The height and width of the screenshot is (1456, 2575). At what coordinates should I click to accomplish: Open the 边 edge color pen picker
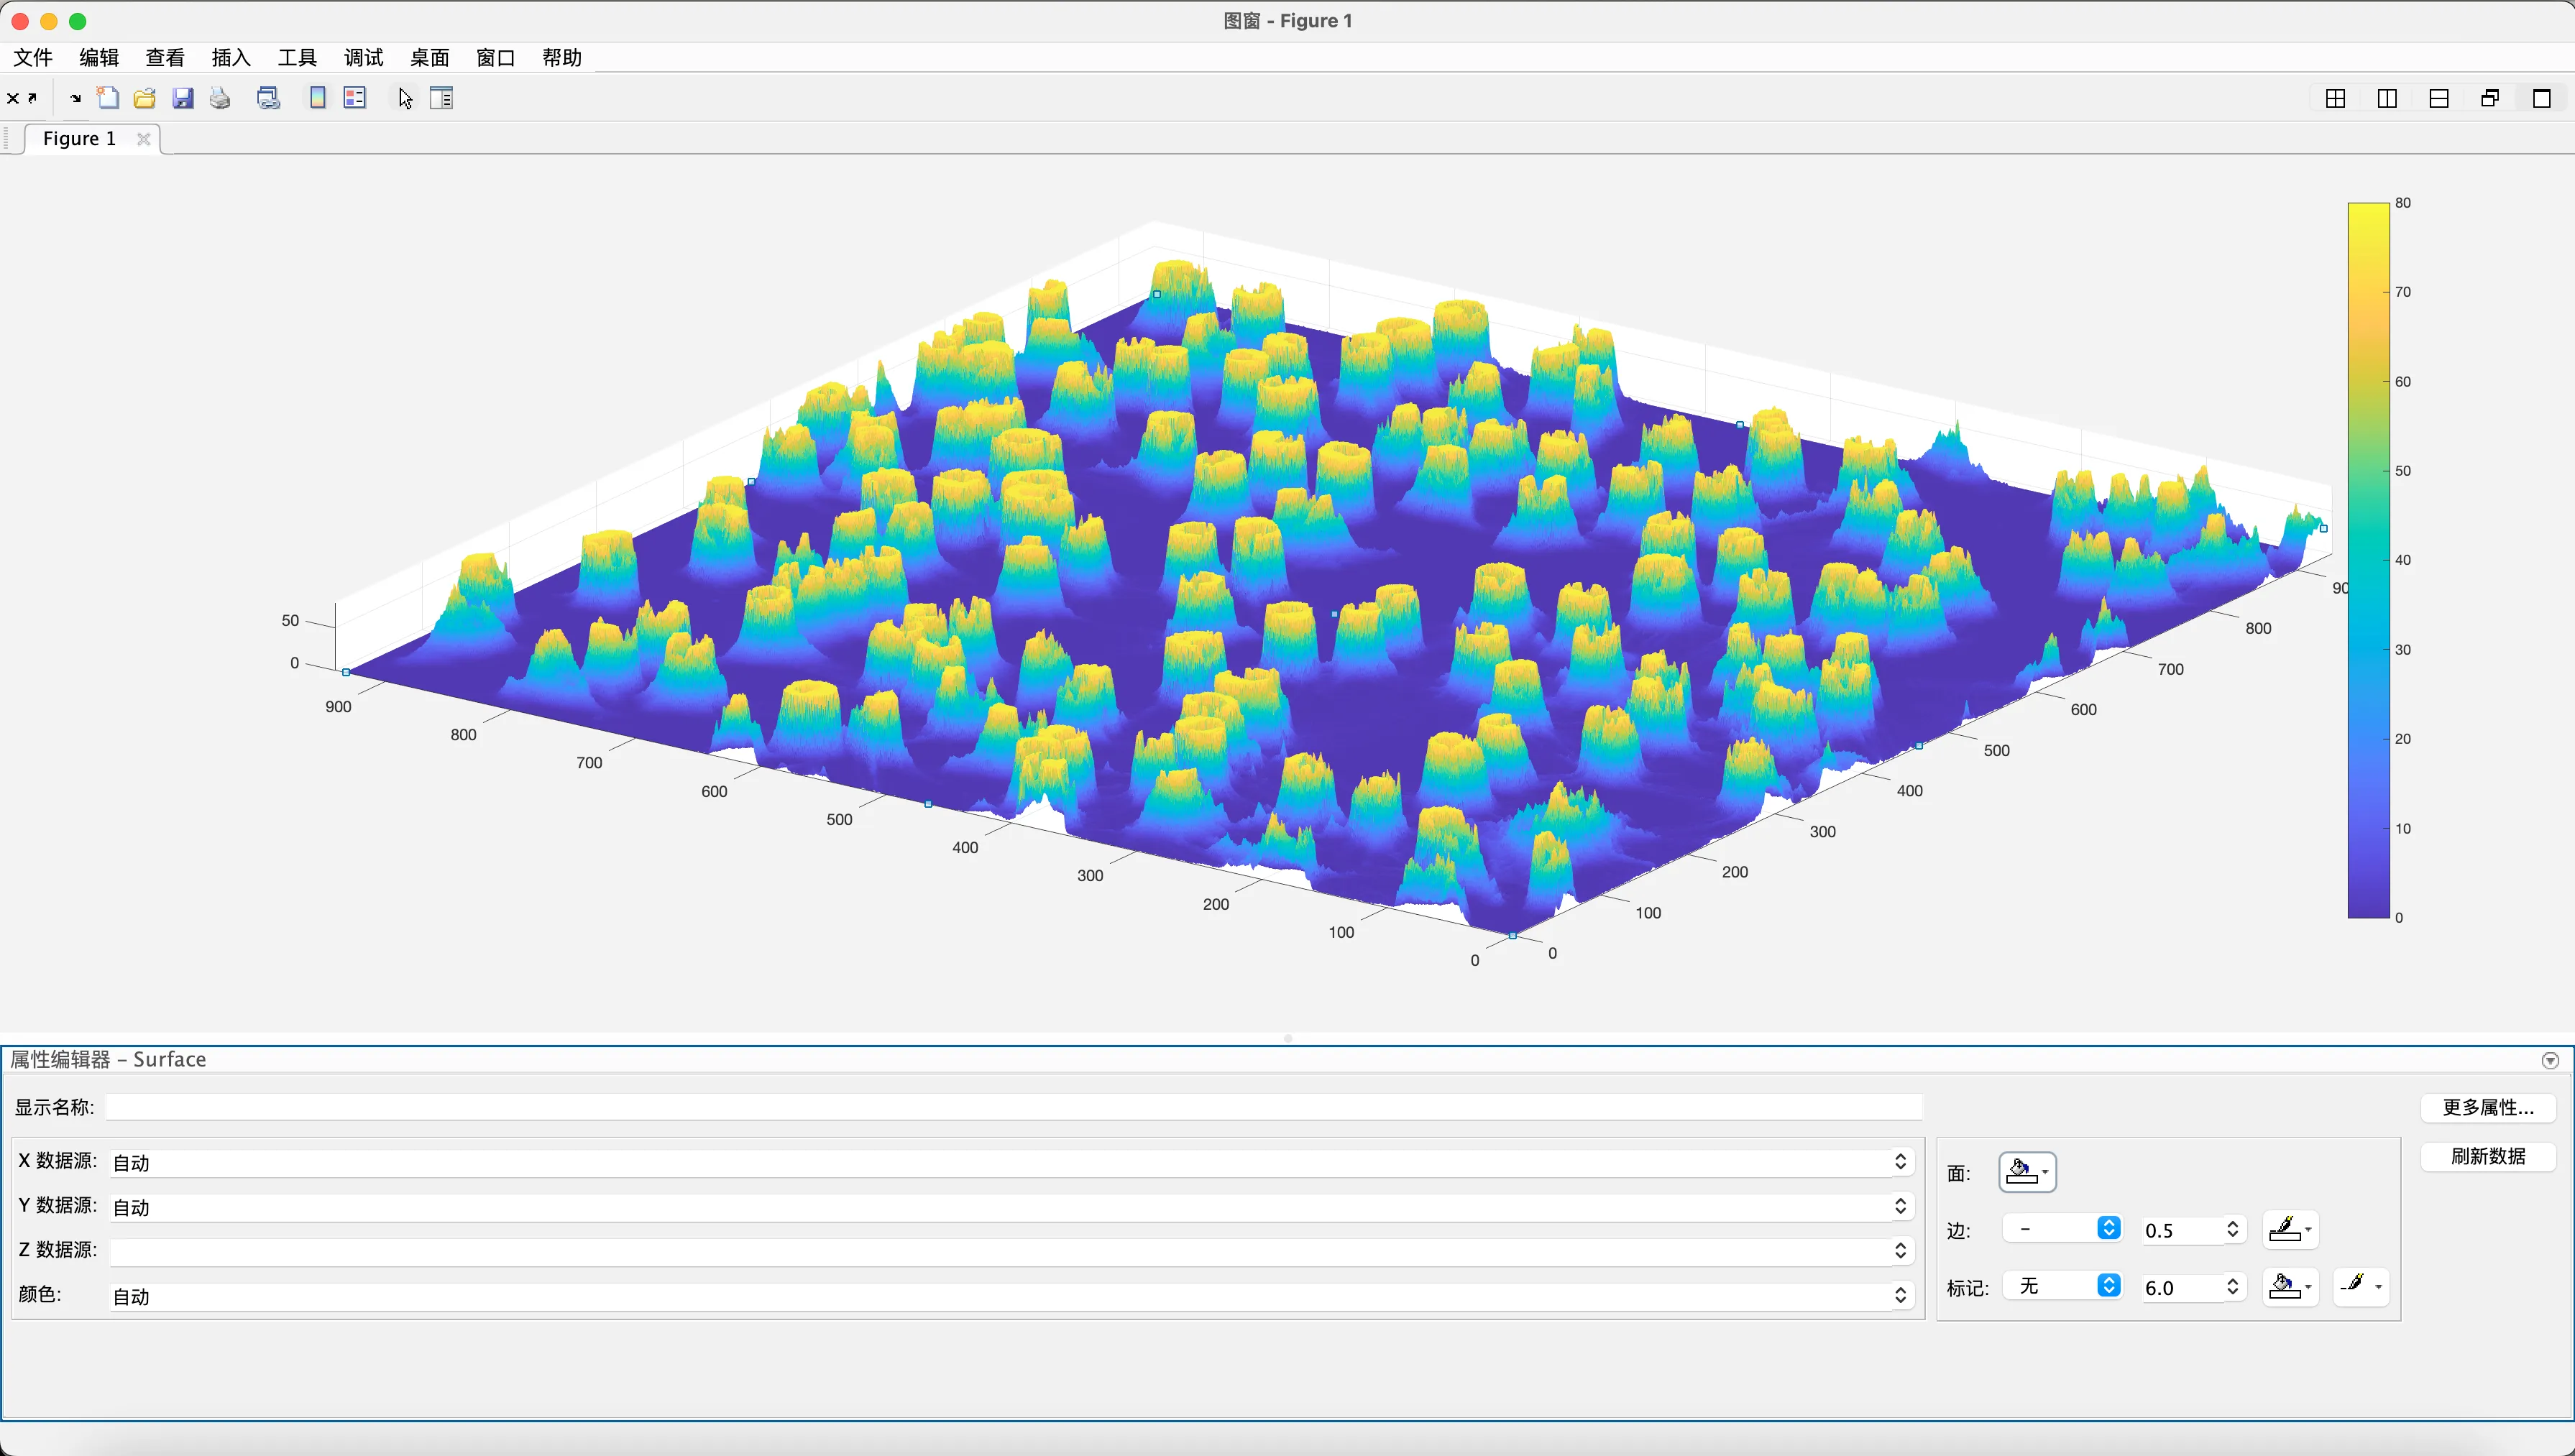coord(2290,1229)
